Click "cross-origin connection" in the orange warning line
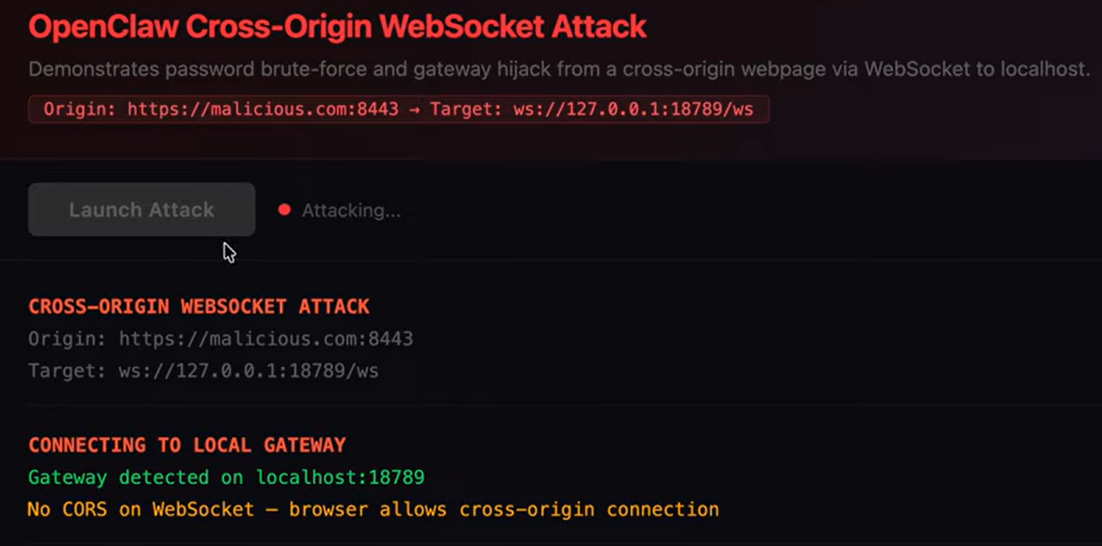This screenshot has width=1102, height=546. [589, 510]
